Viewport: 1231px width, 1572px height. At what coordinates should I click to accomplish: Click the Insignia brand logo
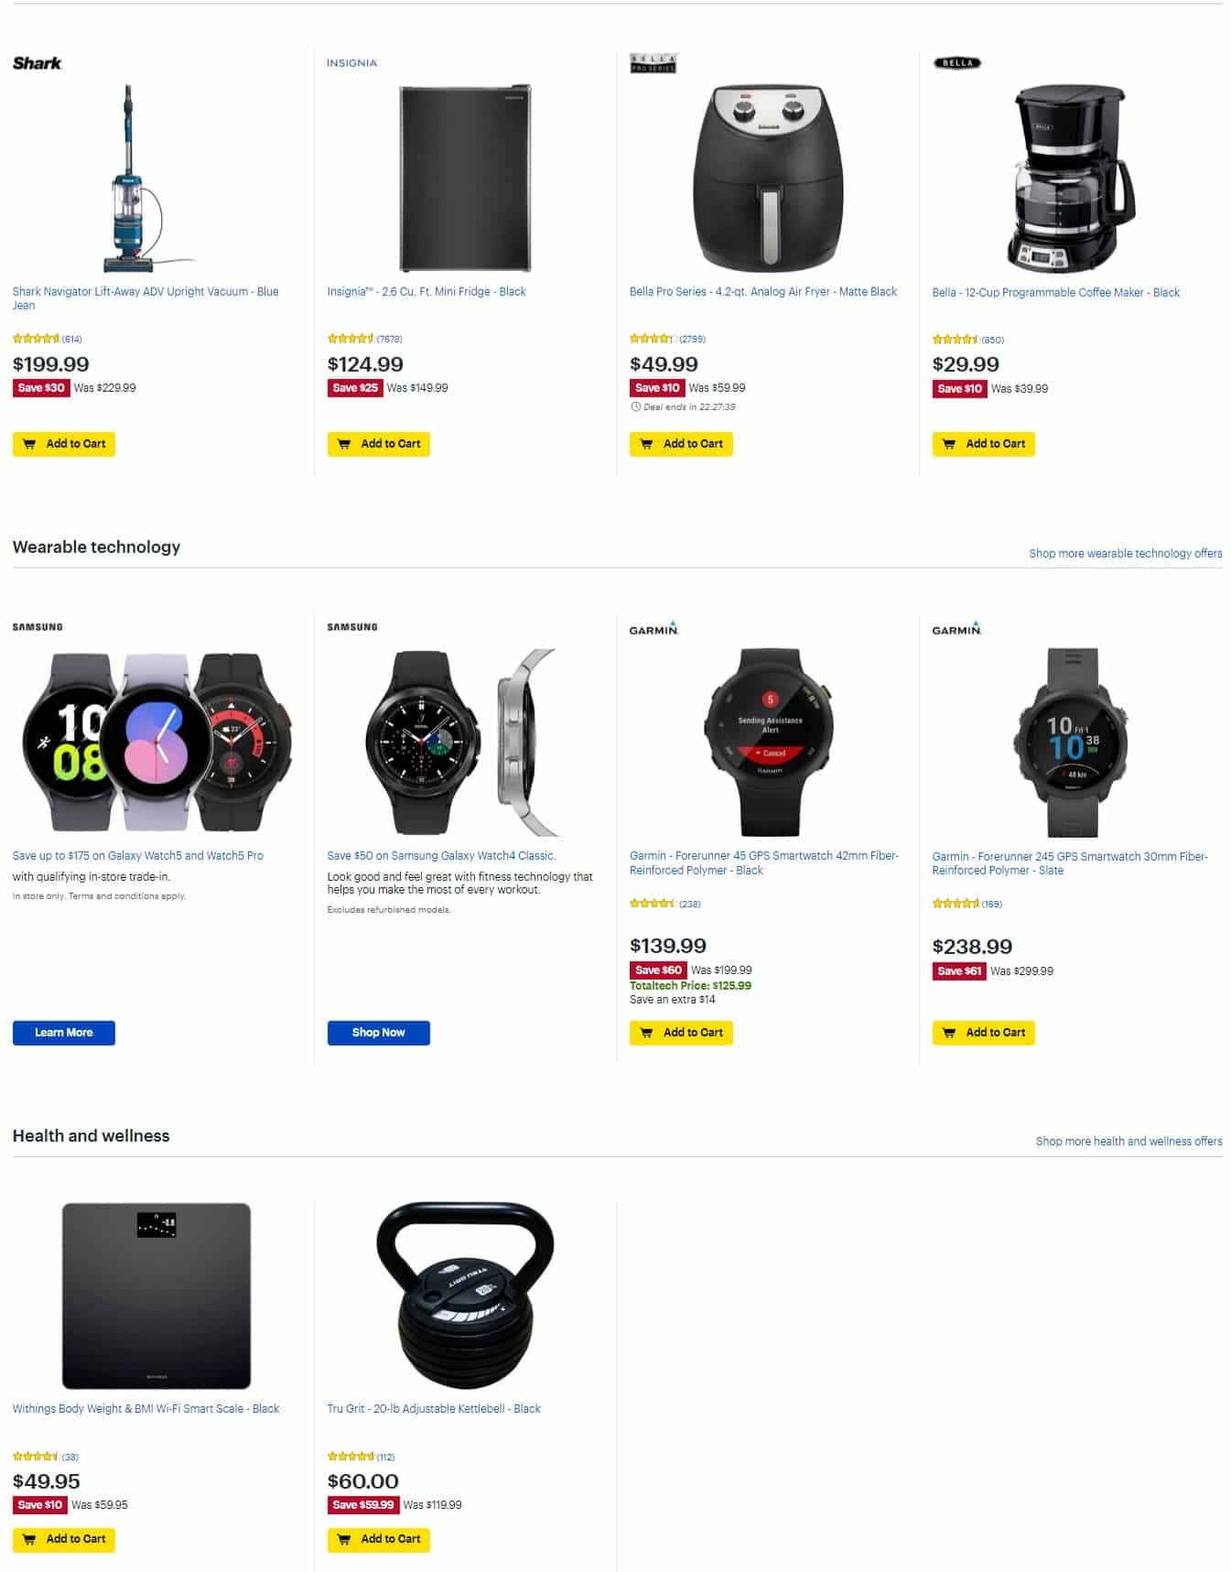pyautogui.click(x=351, y=63)
